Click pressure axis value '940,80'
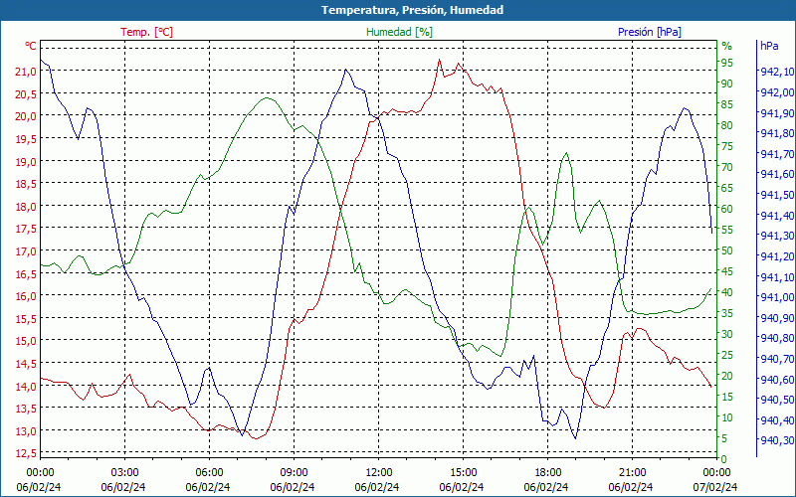 click(x=777, y=338)
